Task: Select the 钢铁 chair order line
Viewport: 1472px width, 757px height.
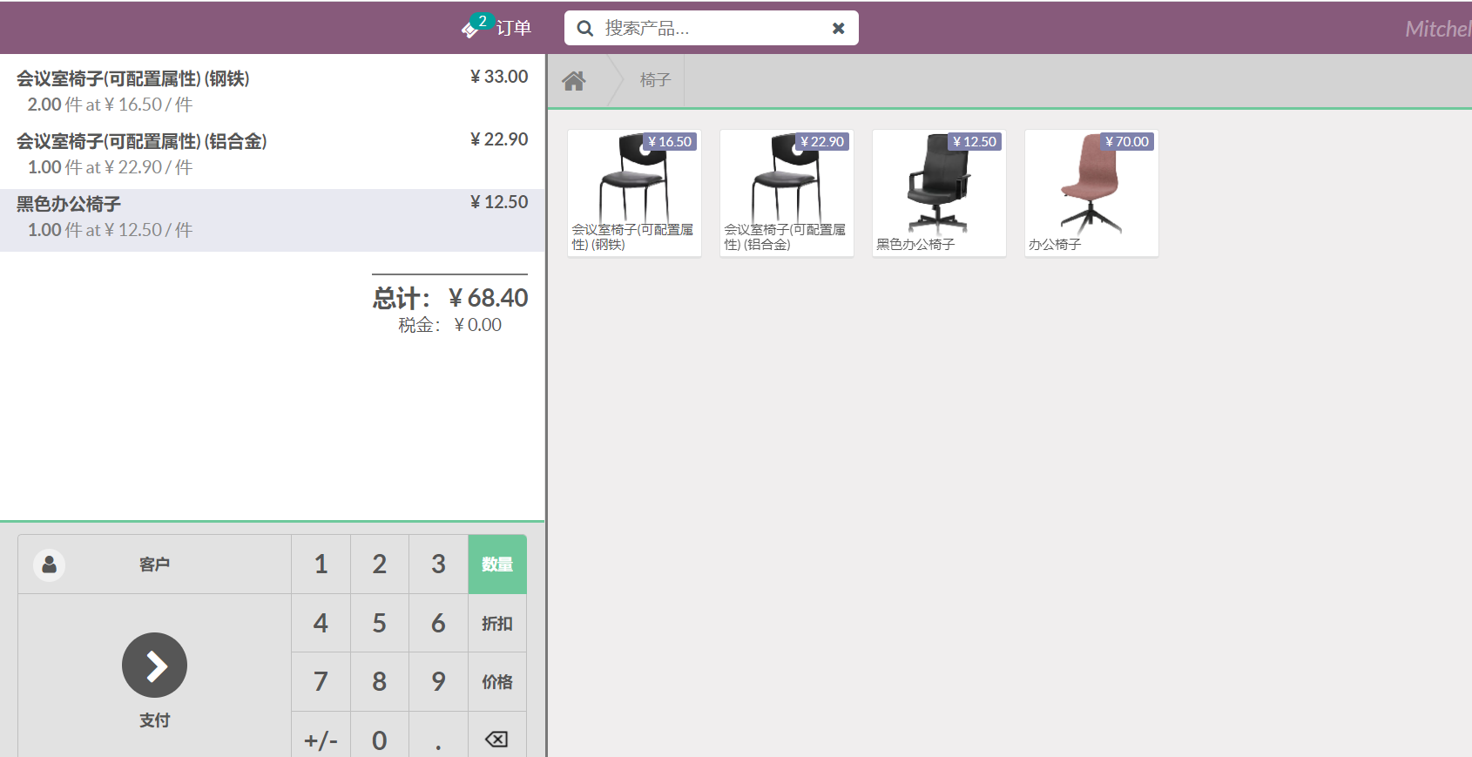Action: point(272,91)
